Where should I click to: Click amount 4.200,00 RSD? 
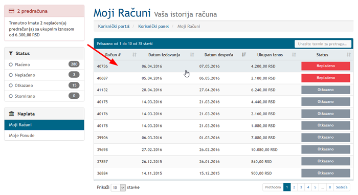click(263, 67)
